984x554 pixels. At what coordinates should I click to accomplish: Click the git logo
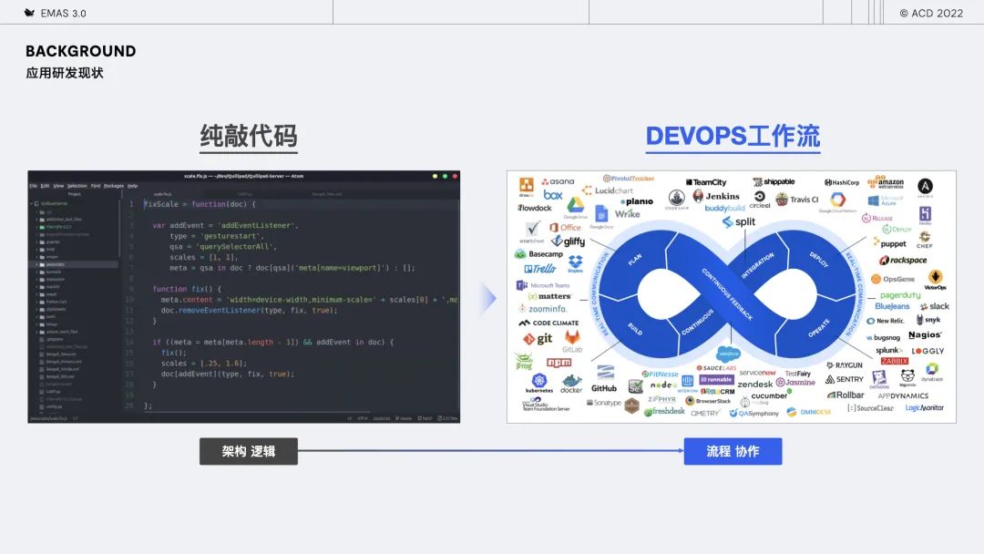[538, 339]
